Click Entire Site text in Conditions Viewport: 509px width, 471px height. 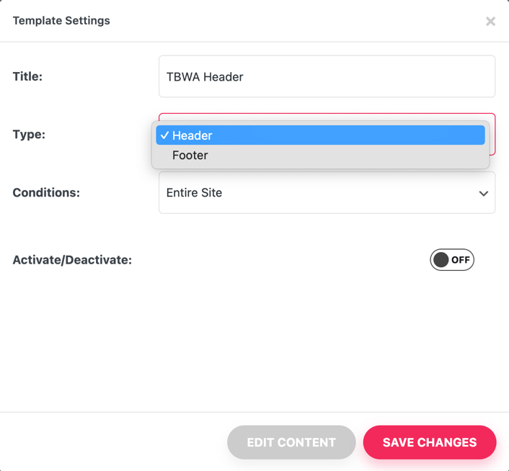point(194,193)
